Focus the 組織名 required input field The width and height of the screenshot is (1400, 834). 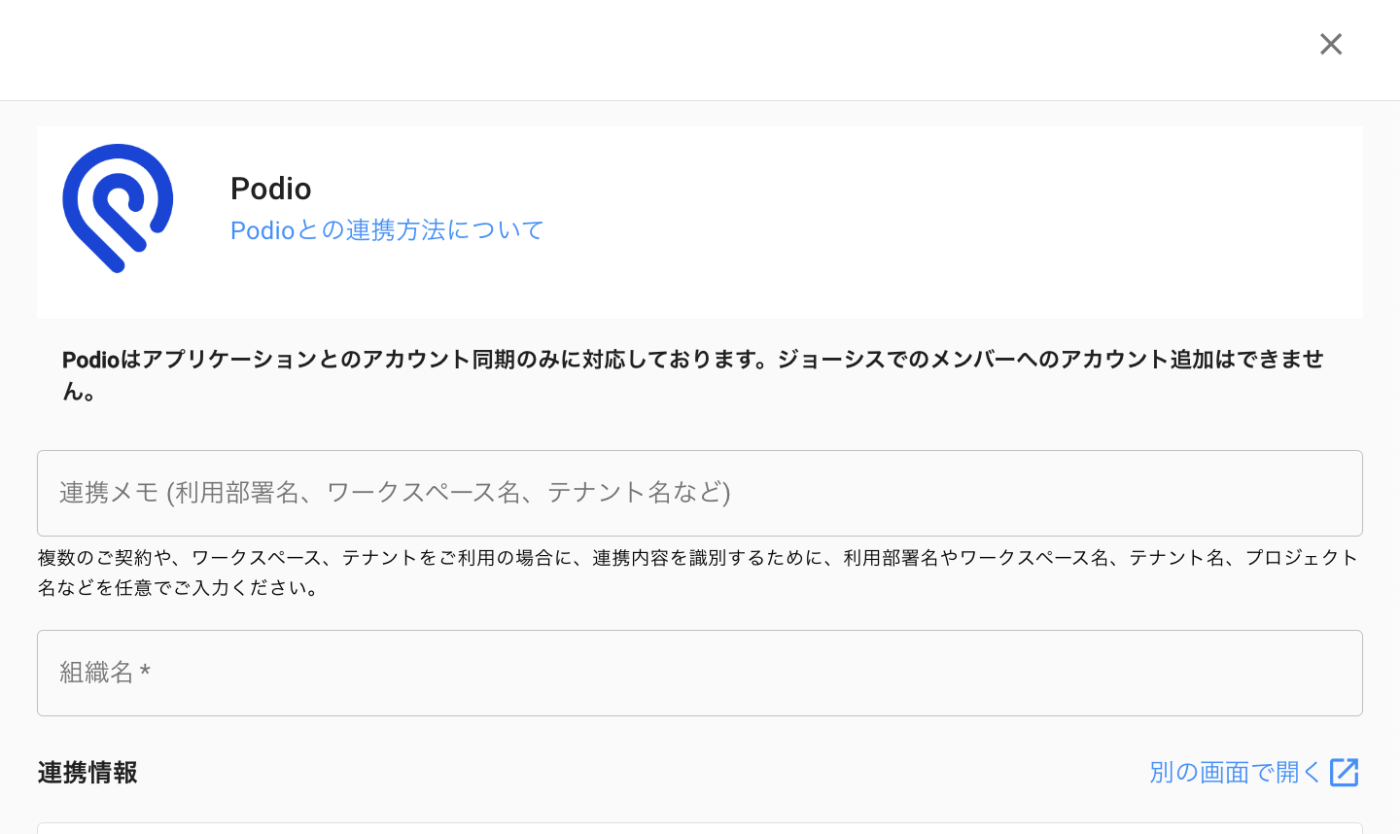pos(700,673)
